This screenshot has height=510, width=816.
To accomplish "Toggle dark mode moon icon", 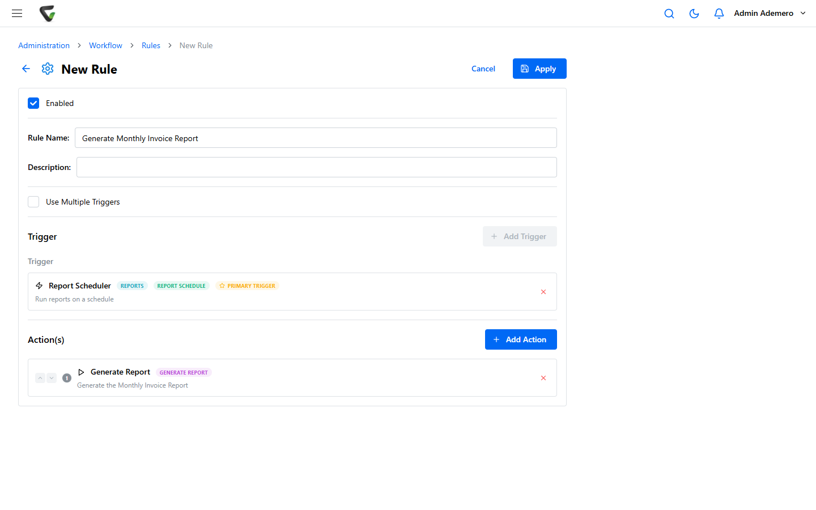I will [x=694, y=14].
